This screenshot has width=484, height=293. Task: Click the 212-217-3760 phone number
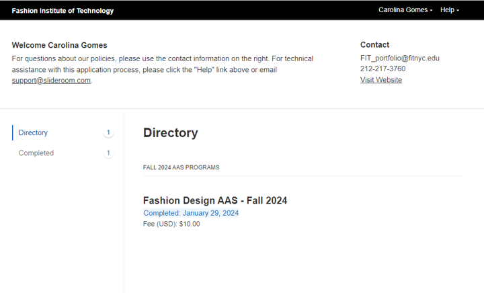coord(382,69)
